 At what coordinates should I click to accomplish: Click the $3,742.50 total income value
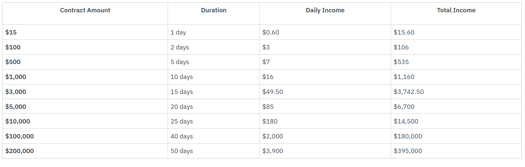(409, 92)
